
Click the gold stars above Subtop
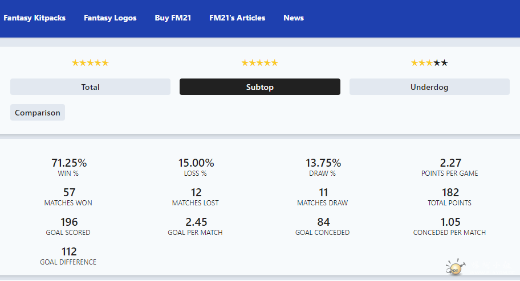click(260, 63)
